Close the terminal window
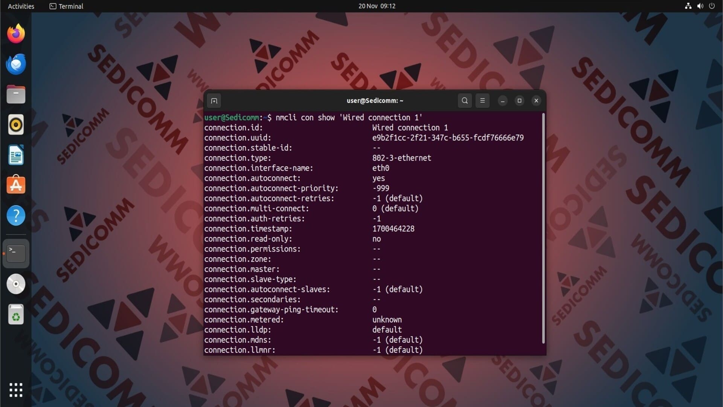Screen dimensions: 723x407 pyautogui.click(x=536, y=101)
